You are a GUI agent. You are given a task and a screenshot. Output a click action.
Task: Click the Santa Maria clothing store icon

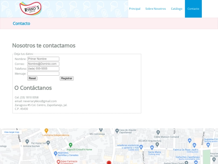point(152,147)
